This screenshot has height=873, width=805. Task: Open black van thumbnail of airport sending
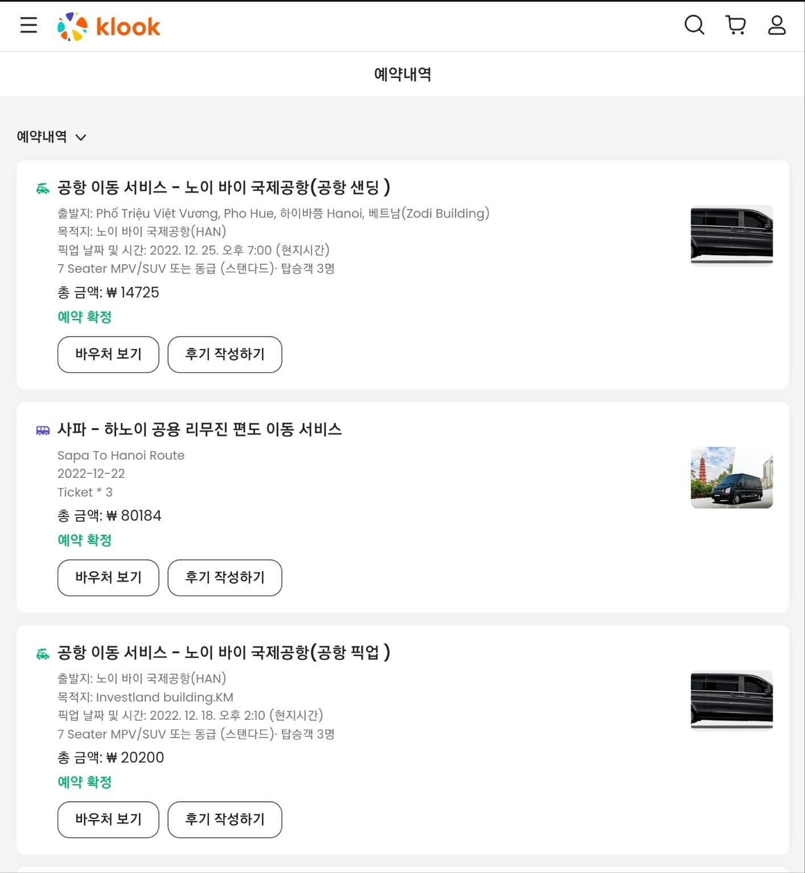point(732,235)
